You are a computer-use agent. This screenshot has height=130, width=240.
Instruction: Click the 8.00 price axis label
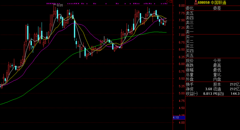tap(182, 6)
